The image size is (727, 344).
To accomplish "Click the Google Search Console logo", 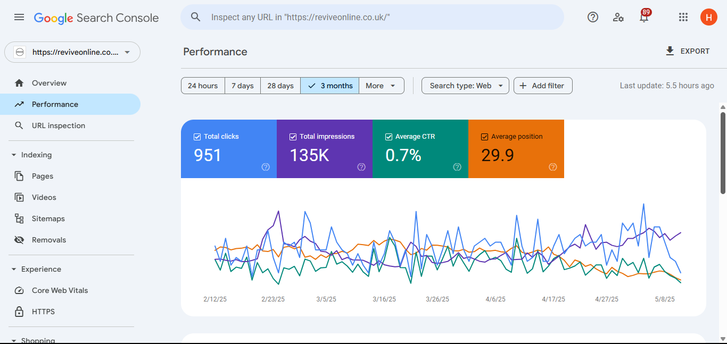I will [x=96, y=18].
